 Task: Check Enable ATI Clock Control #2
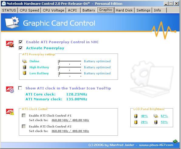(x=24, y=126)
